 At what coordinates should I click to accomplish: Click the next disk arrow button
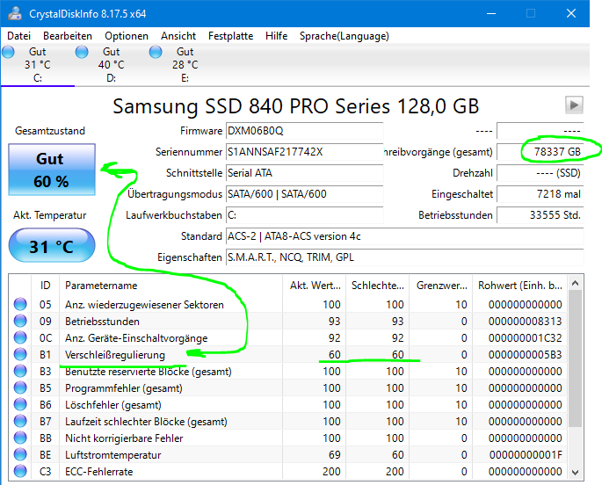click(x=574, y=105)
